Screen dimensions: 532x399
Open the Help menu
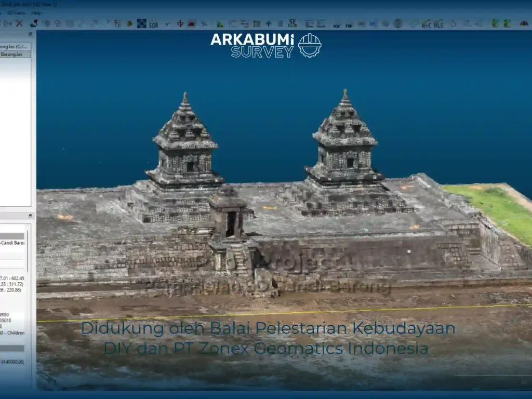click(36, 13)
